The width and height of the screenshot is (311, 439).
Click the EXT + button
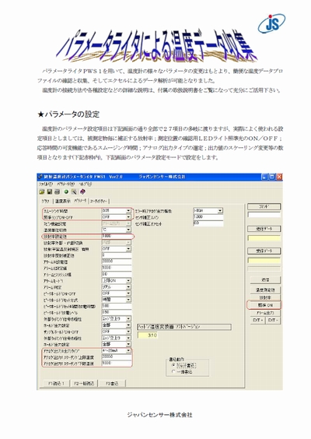click(x=257, y=320)
